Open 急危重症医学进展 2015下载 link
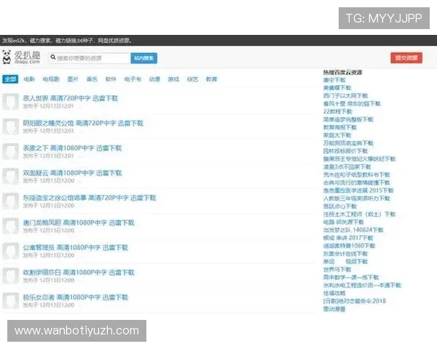This screenshot has width=437, height=349. (358, 190)
